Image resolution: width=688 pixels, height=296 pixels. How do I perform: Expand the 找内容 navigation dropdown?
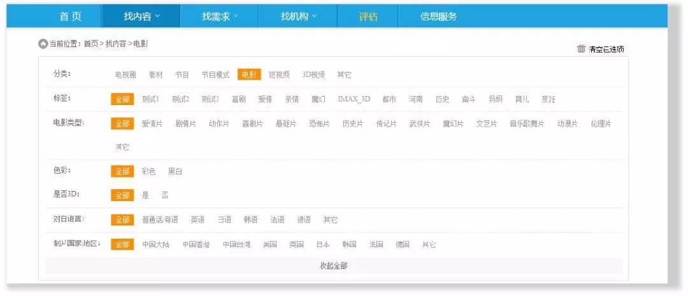[x=141, y=17]
